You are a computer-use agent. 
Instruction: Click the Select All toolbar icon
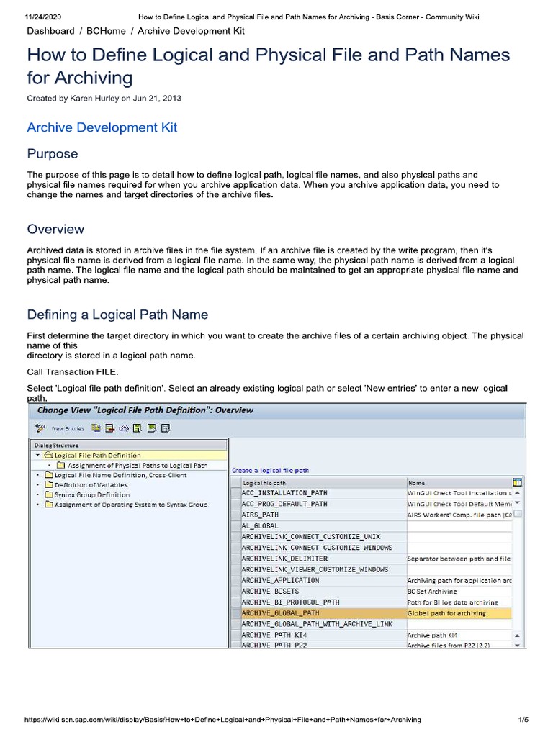click(x=137, y=428)
